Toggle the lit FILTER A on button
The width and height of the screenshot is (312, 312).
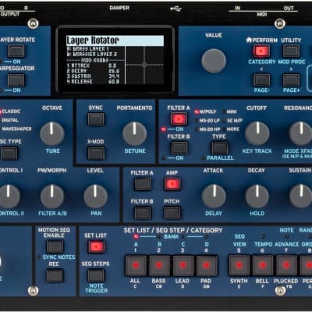[179, 119]
